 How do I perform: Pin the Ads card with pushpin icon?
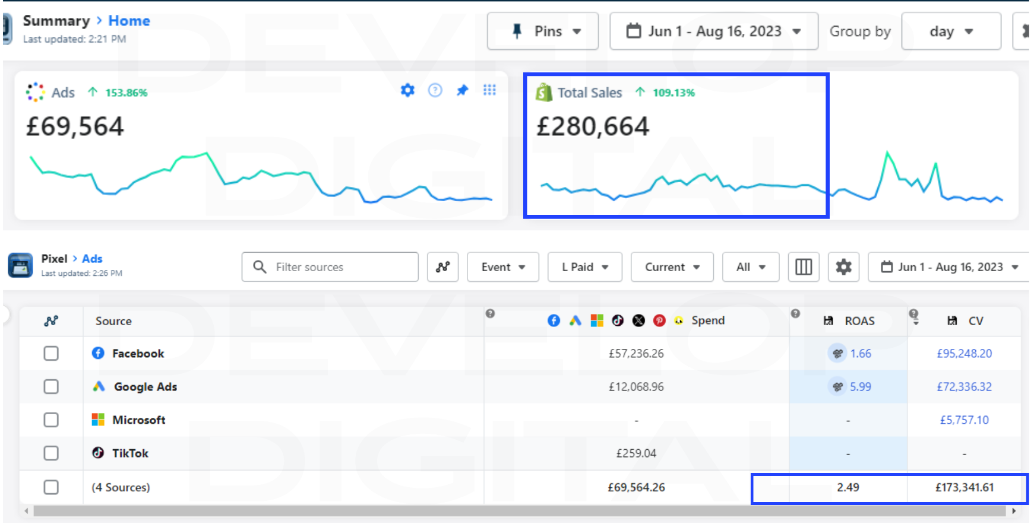tap(462, 90)
